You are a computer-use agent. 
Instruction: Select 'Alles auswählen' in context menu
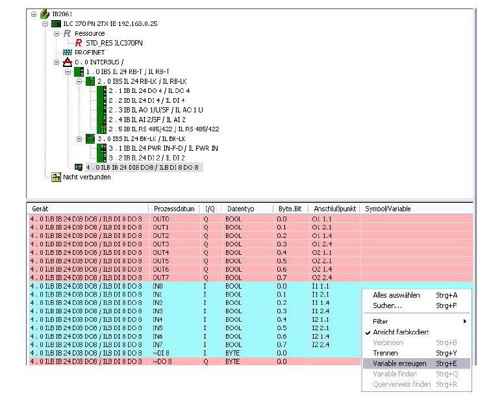coord(396,295)
